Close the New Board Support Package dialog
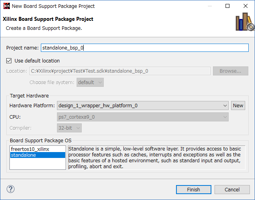This screenshot has width=255, height=200. tap(246, 6)
